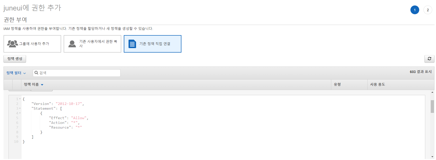Click the "Version" line in the JSON editor
436x160 pixels.
coord(58,104)
